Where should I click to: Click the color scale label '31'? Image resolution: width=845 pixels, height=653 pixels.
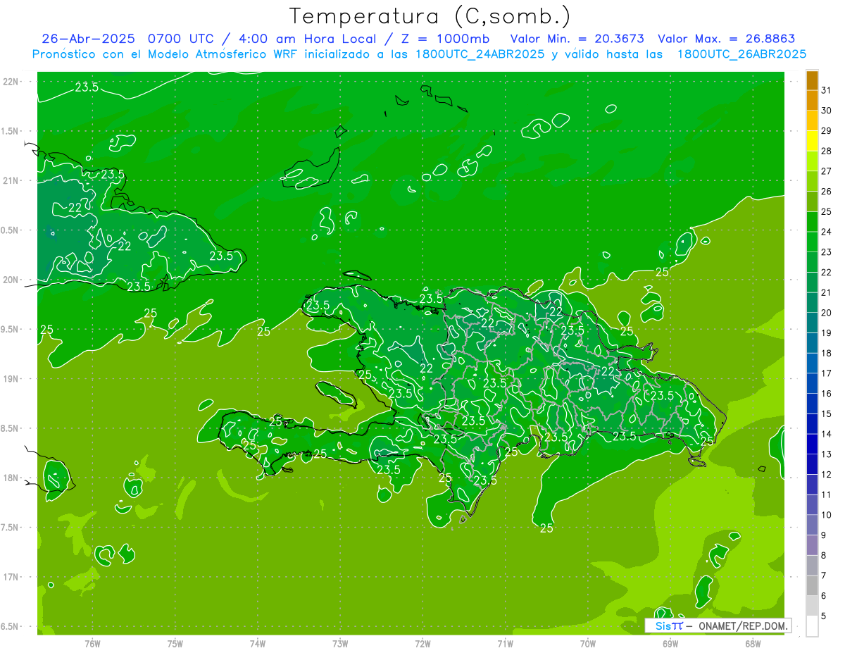click(826, 90)
